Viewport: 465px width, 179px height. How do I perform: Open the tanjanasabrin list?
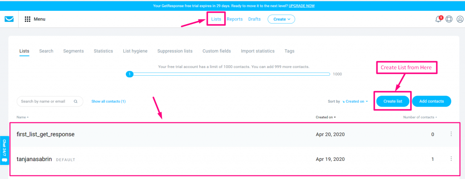tap(35, 159)
